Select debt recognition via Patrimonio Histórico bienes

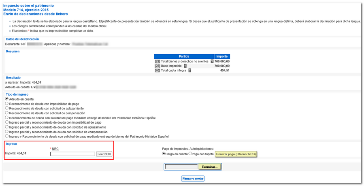[x=6, y=118]
